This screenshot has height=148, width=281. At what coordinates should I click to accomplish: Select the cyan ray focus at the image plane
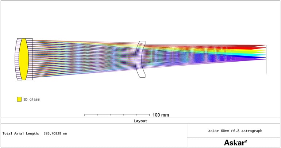click(264, 54)
